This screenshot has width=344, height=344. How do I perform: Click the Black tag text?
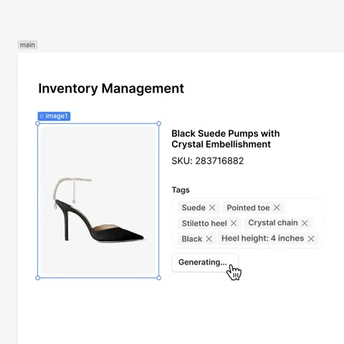[192, 239]
